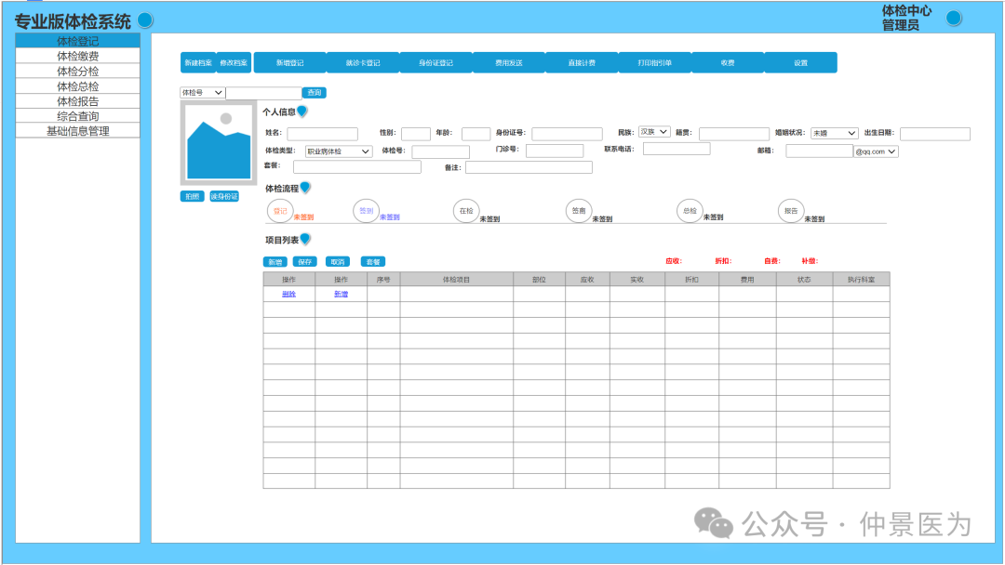Click the 读身份证 button under photo
Image resolution: width=1005 pixels, height=565 pixels.
click(x=223, y=196)
